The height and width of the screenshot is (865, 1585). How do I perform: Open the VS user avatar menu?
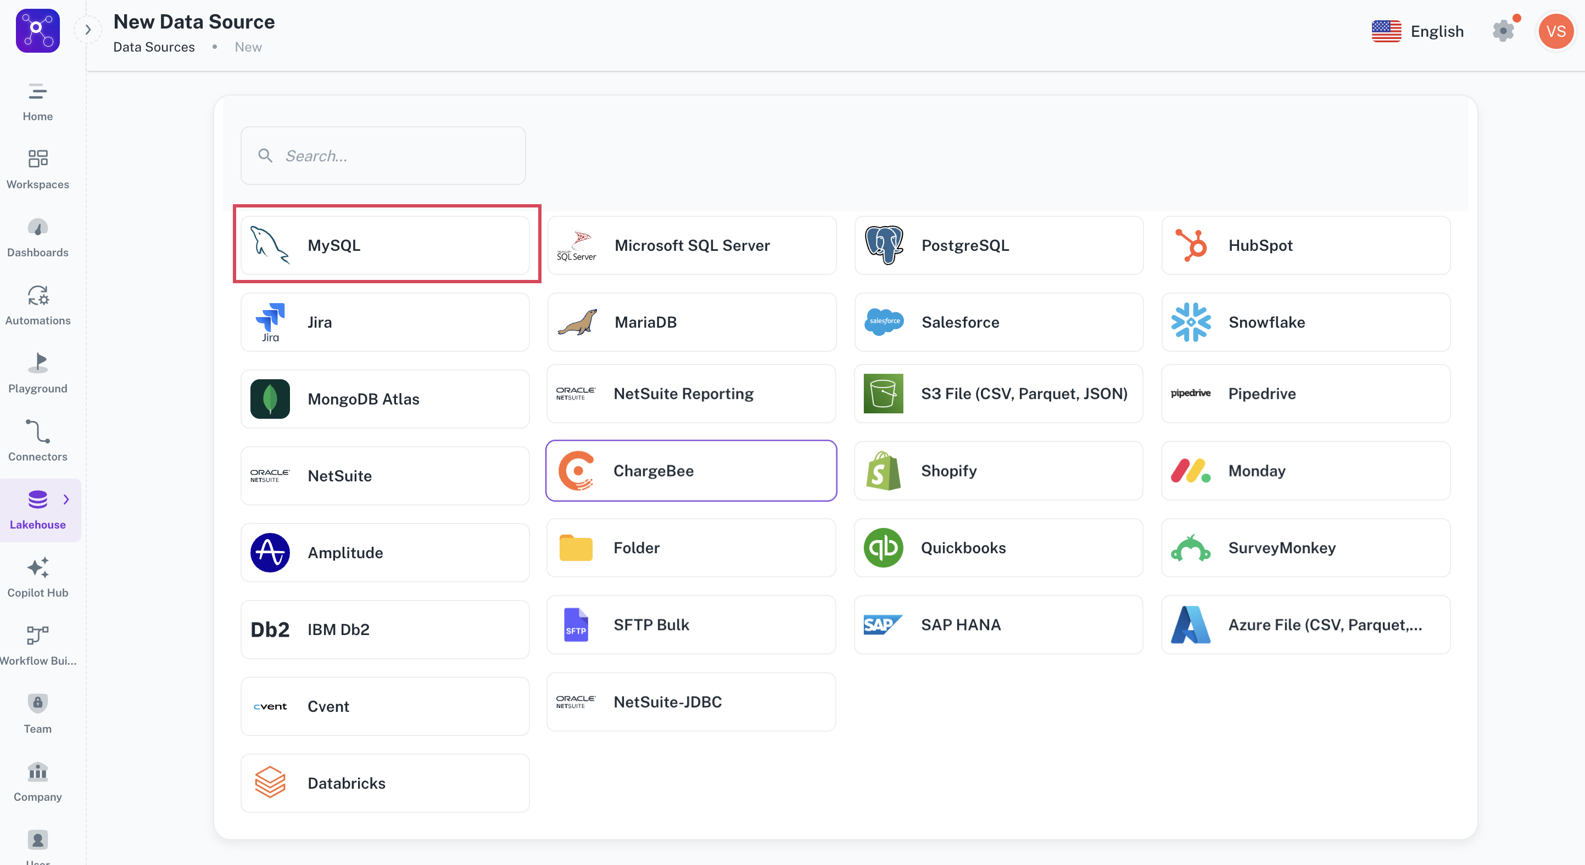point(1555,31)
